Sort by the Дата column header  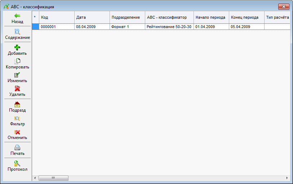pyautogui.click(x=92, y=17)
